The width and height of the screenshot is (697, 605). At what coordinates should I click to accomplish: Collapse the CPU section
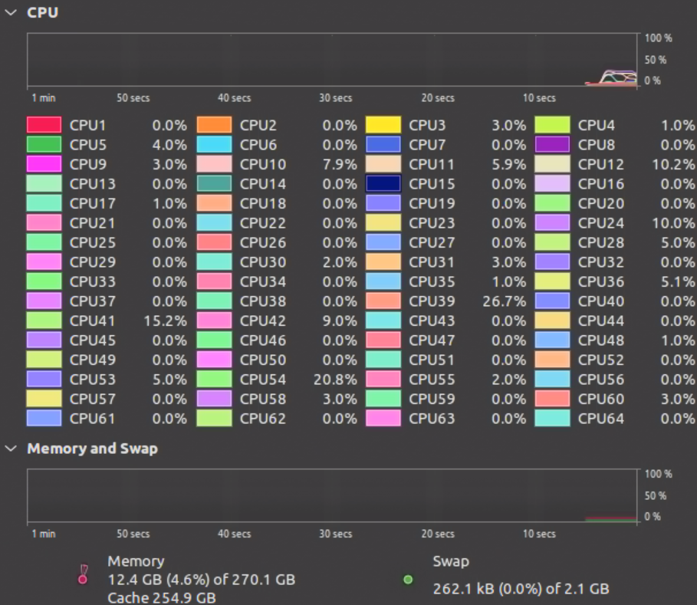[x=10, y=12]
